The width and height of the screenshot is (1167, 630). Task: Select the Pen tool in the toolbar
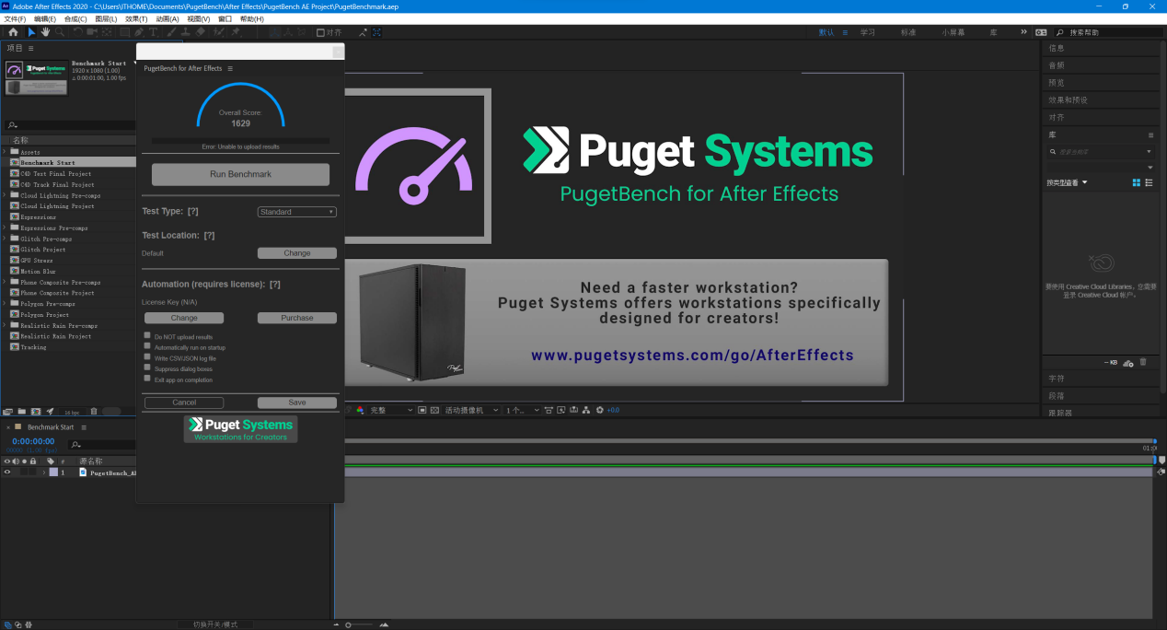pos(138,32)
